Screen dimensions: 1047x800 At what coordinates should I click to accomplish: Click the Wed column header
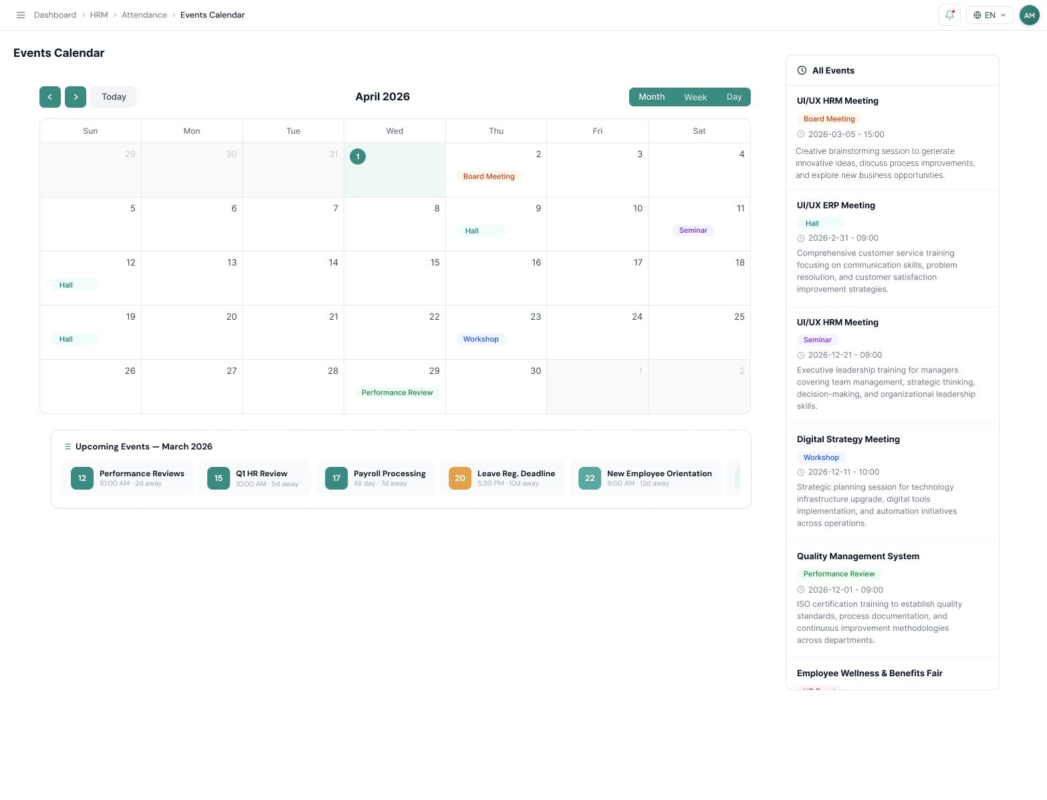tap(394, 131)
